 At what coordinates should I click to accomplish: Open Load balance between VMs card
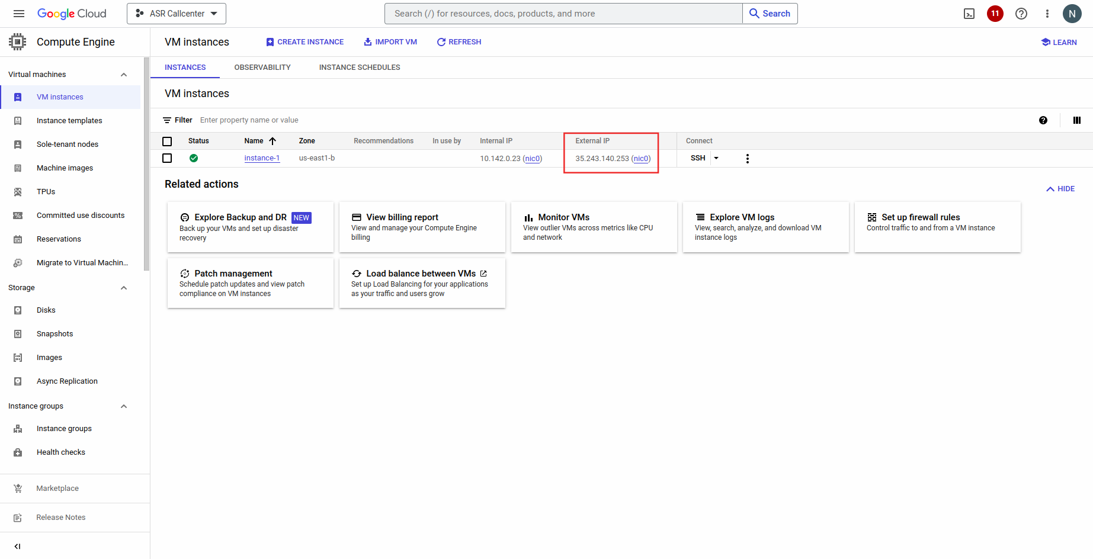(422, 283)
